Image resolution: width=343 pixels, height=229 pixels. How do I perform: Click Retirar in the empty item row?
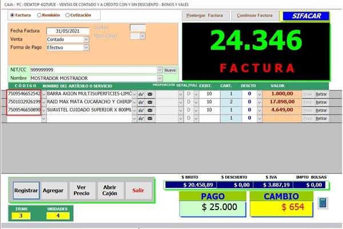tap(321, 119)
